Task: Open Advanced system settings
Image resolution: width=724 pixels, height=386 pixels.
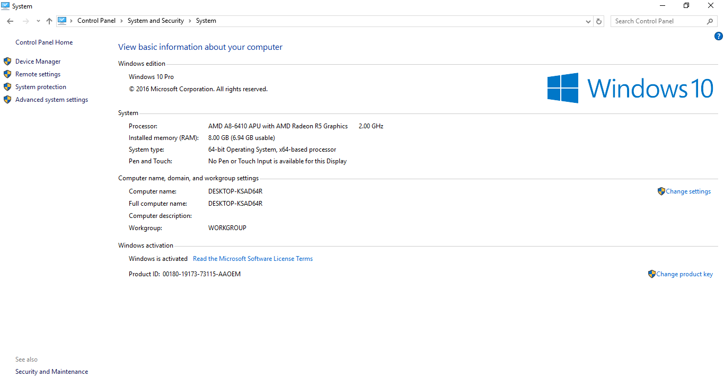Action: click(51, 100)
